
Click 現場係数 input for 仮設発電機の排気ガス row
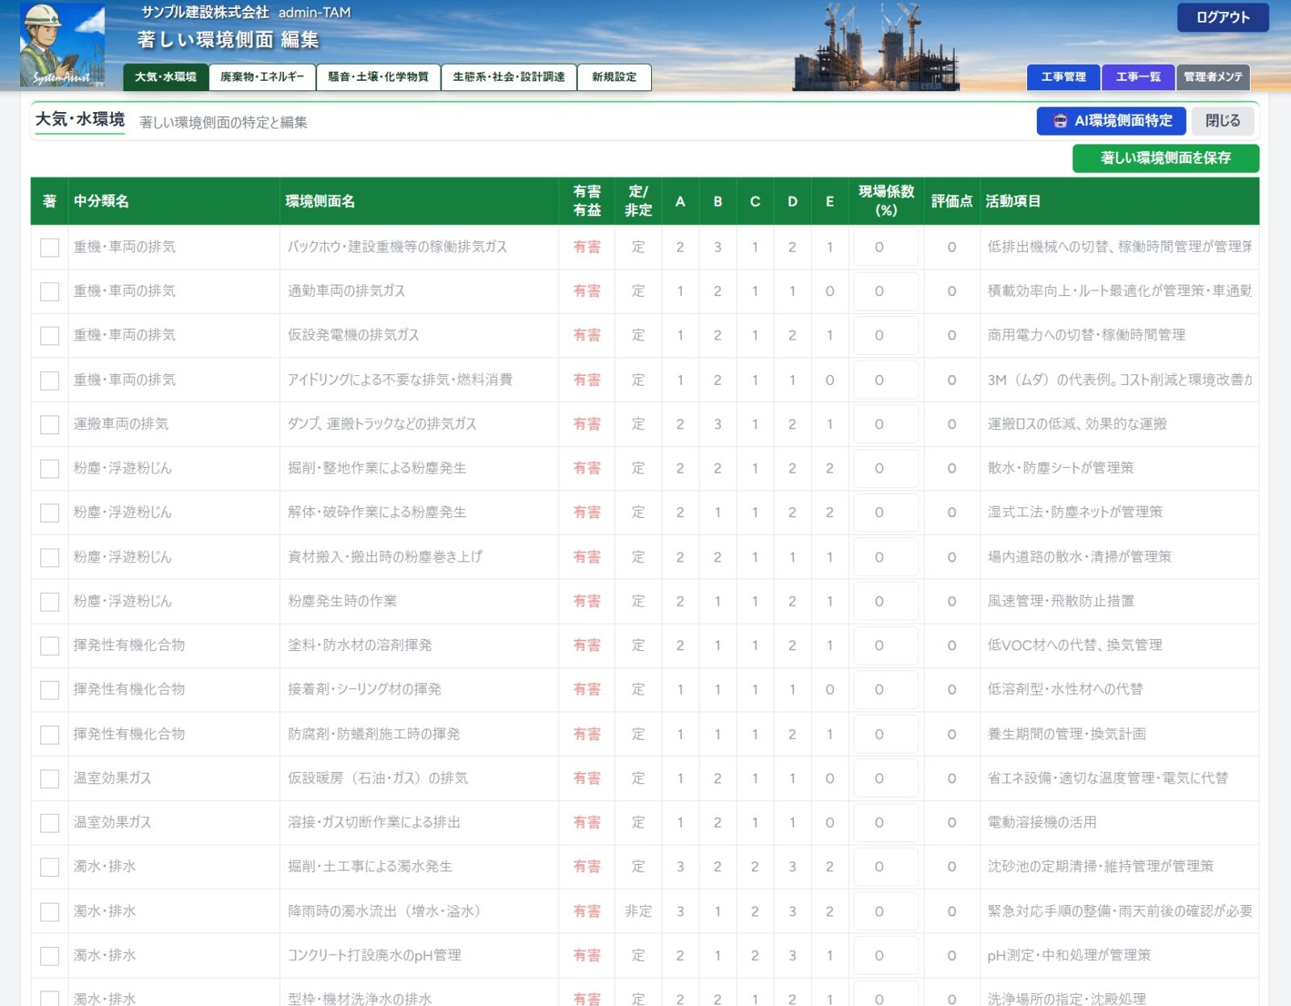(885, 336)
